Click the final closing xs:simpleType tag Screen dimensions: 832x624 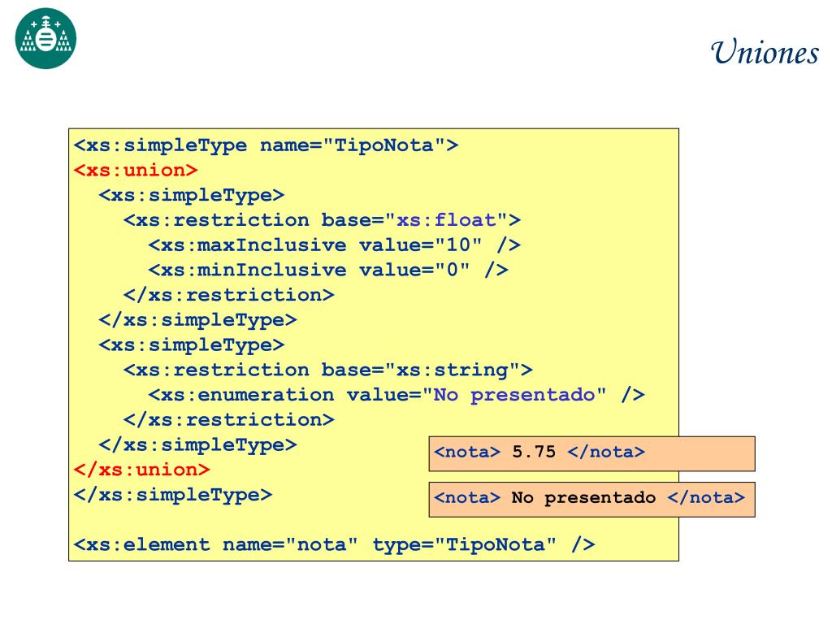(173, 495)
